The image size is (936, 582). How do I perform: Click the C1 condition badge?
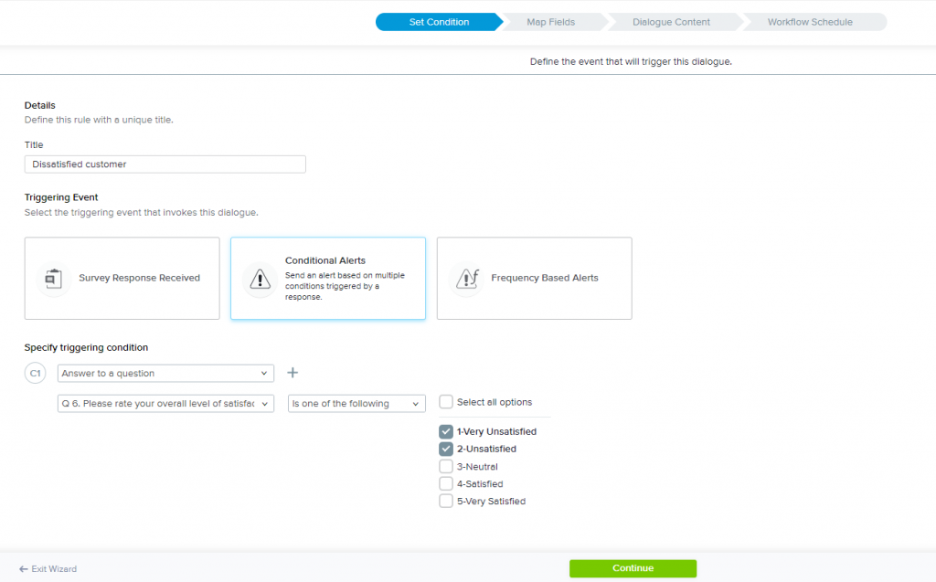click(x=36, y=373)
